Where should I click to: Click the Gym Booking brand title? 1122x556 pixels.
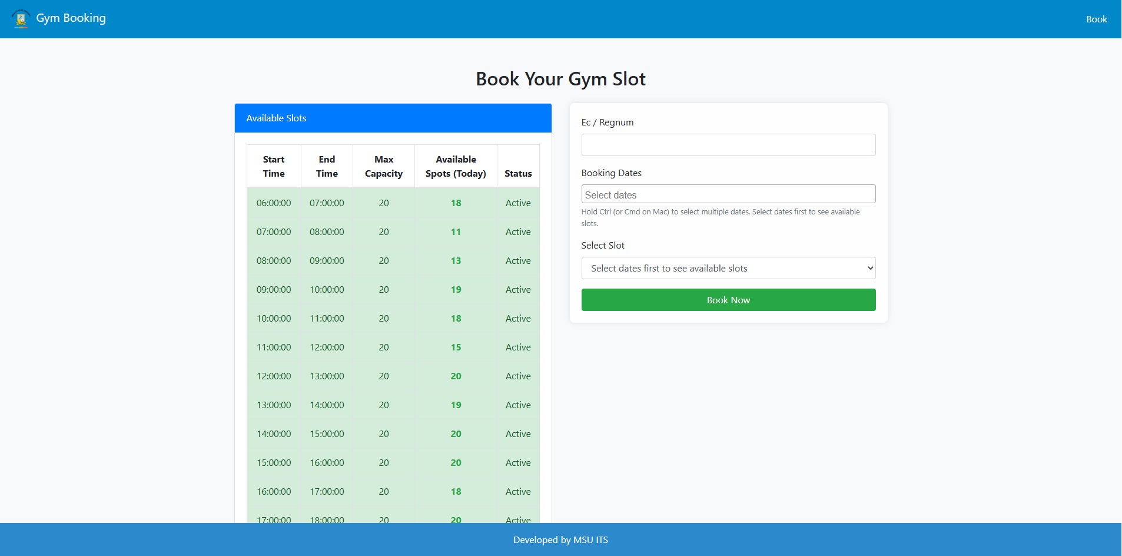[71, 18]
